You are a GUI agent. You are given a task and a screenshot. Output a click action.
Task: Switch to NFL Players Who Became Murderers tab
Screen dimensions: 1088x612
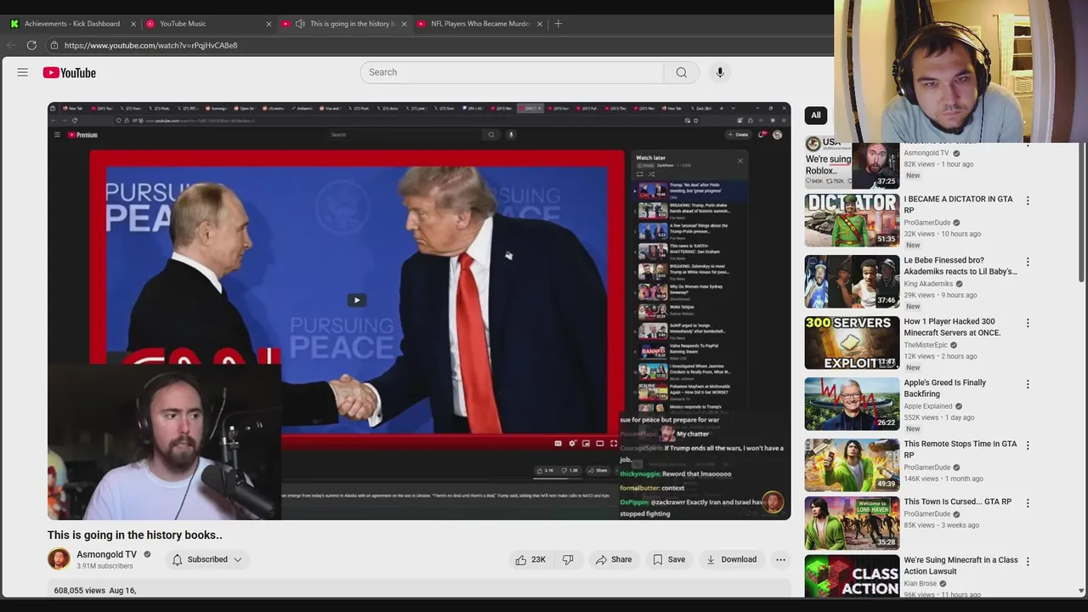click(x=480, y=24)
